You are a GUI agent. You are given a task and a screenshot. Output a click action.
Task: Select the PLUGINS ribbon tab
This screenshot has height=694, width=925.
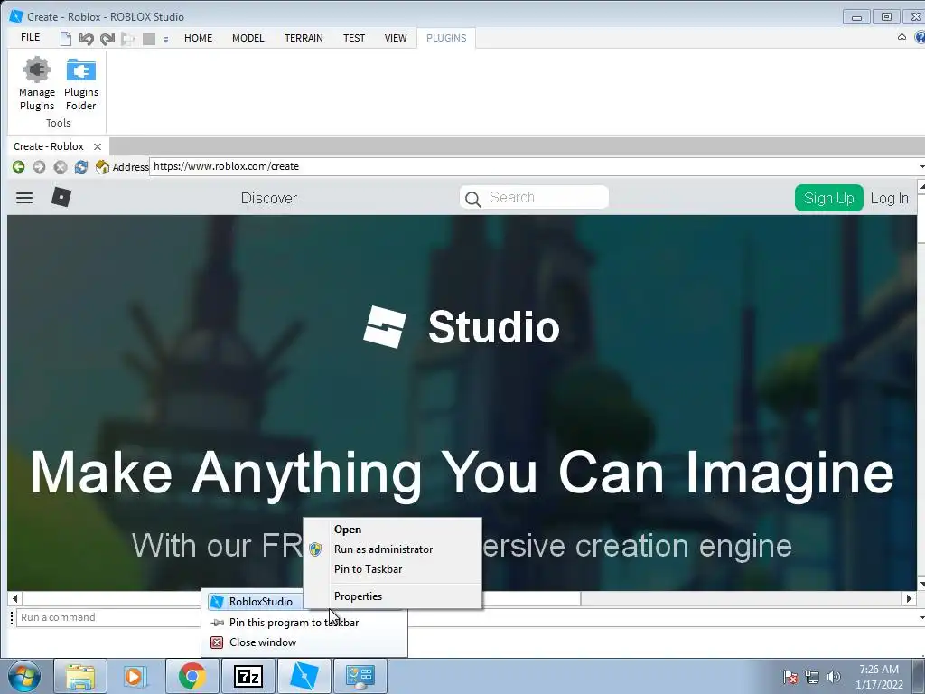coord(446,38)
